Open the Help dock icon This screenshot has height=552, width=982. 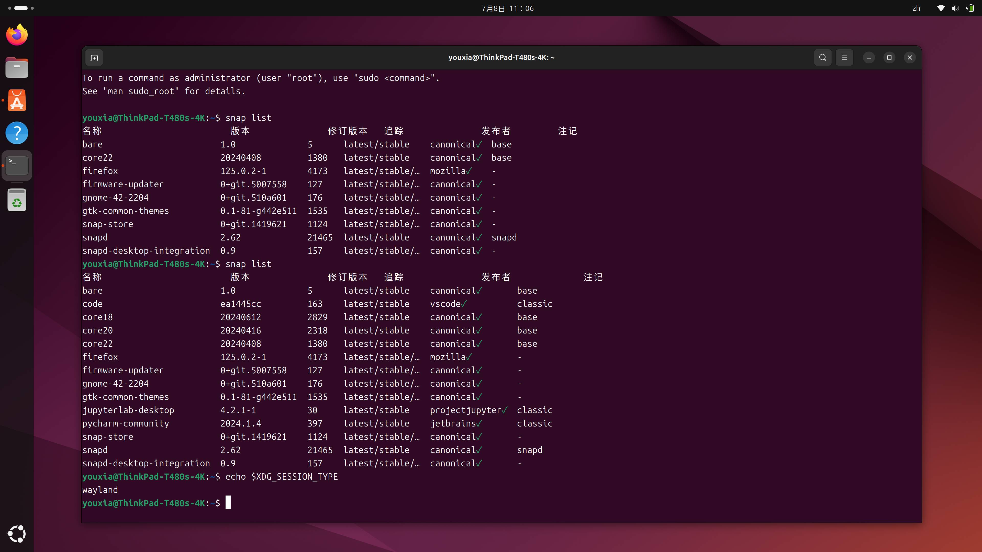(17, 133)
